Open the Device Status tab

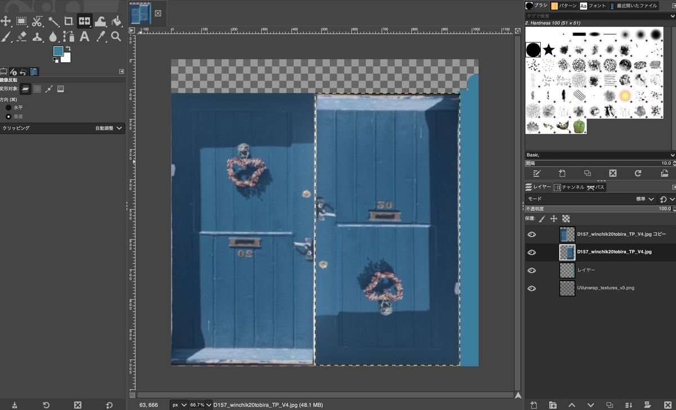click(14, 71)
